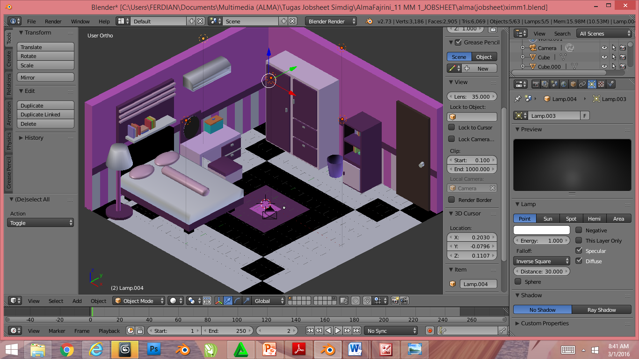Enable the Rotate manipulator in viewport header
This screenshot has width=639, height=359.
237,301
